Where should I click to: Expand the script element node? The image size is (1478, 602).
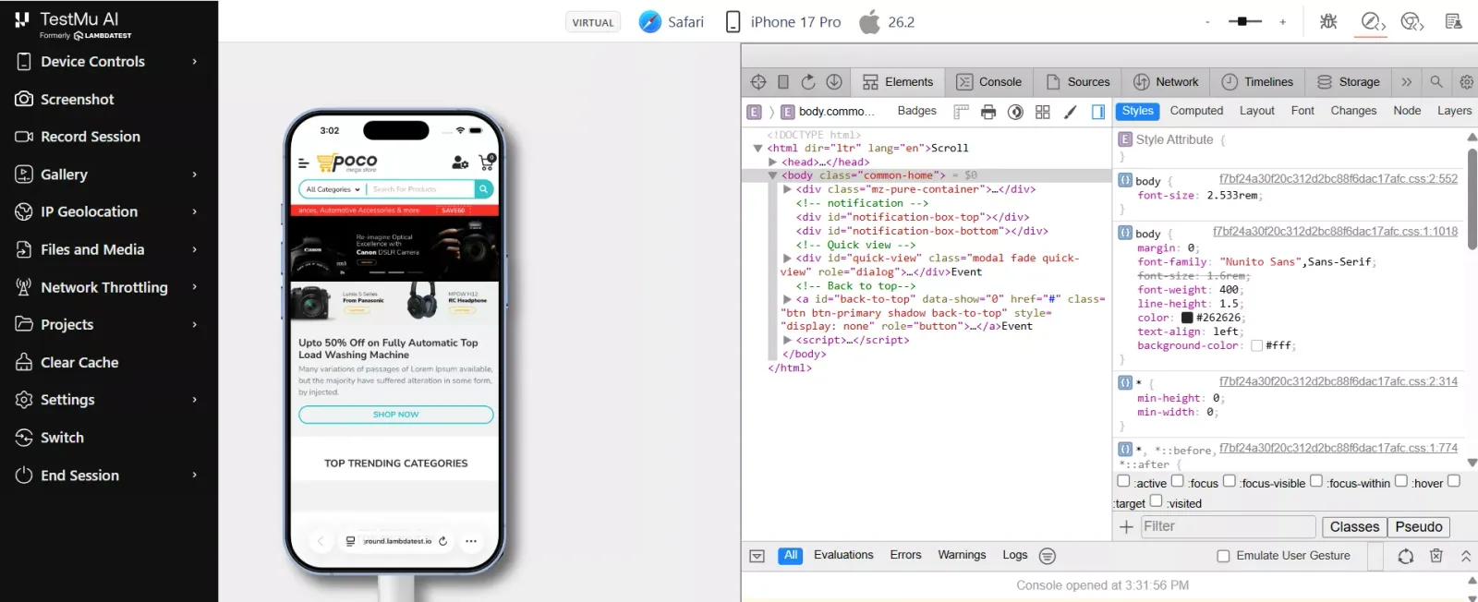tap(788, 340)
